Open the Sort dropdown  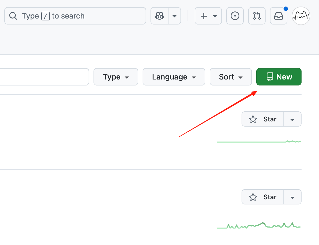[x=231, y=77]
